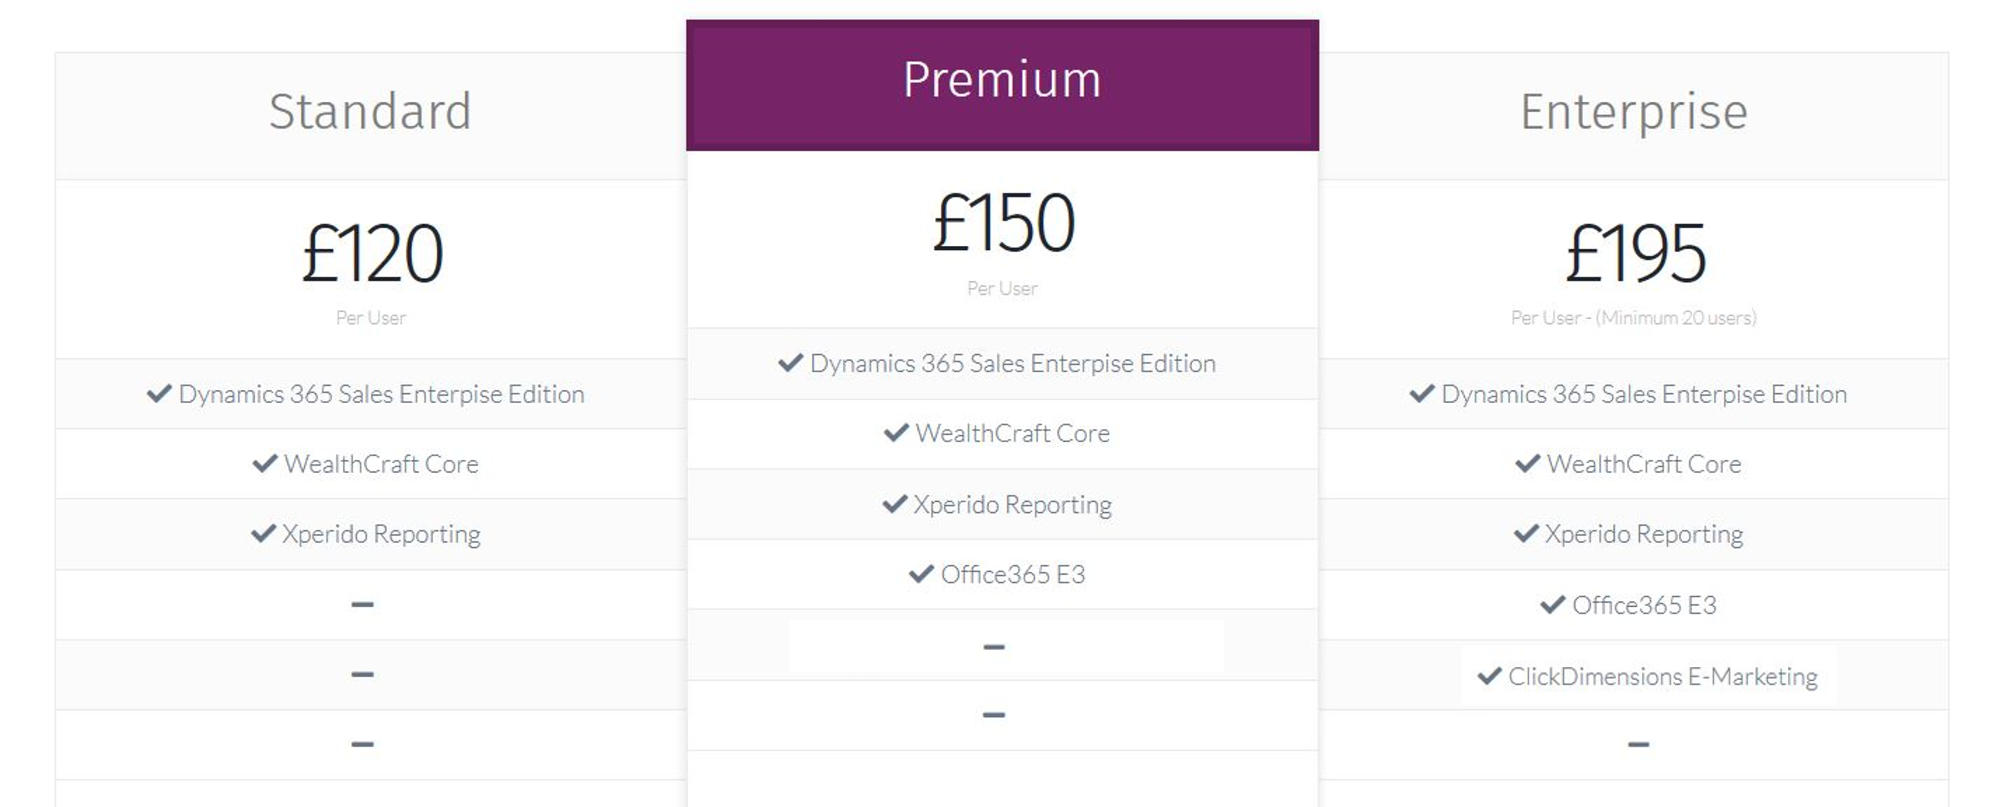Click checkmark beside Premium Xperido Reporting
Image resolution: width=2000 pixels, height=807 pixels.
pos(895,505)
